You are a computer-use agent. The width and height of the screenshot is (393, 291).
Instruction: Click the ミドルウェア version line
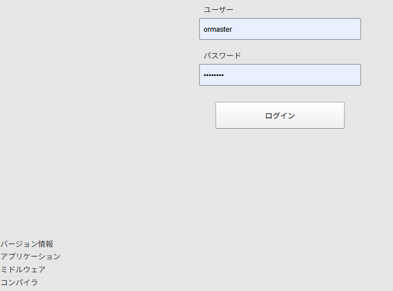click(23, 269)
